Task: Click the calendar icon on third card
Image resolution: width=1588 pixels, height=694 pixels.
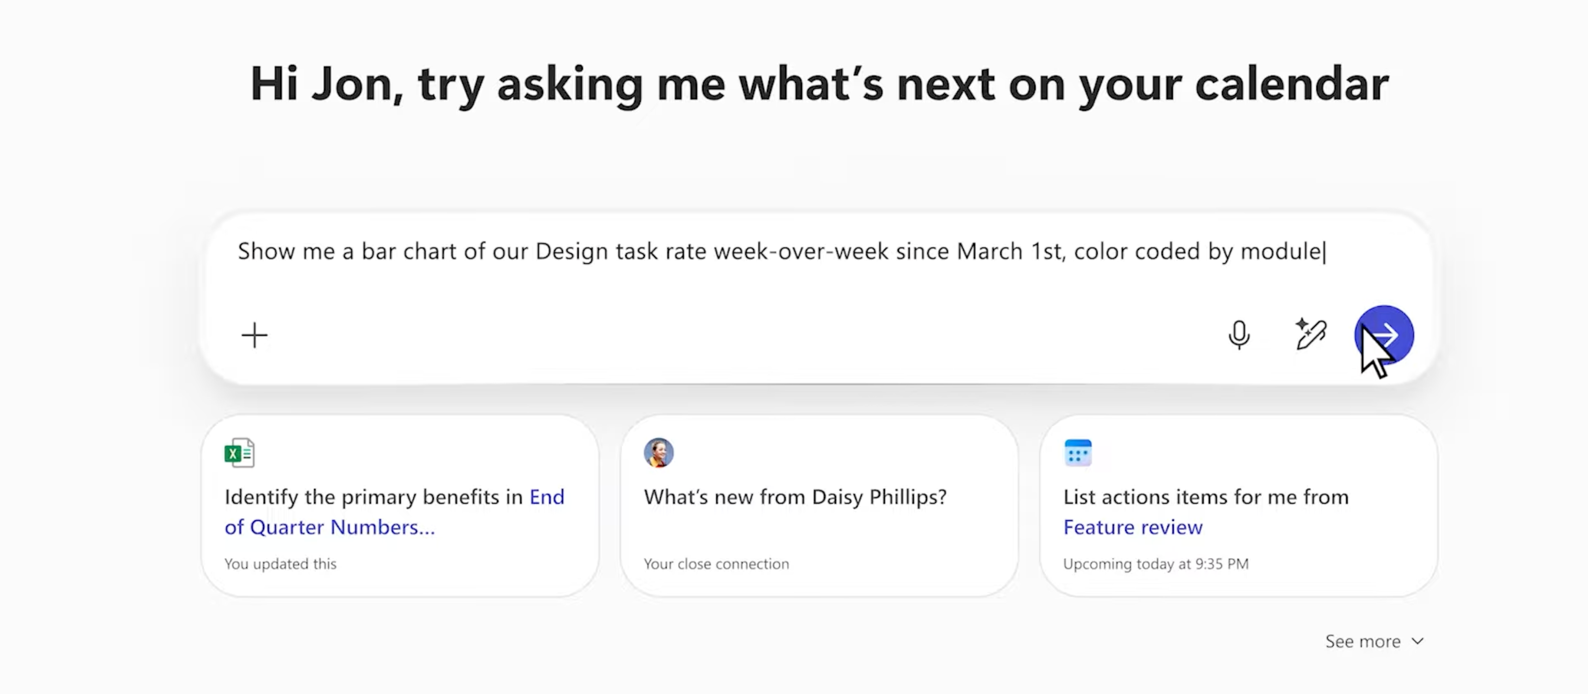Action: tap(1078, 453)
